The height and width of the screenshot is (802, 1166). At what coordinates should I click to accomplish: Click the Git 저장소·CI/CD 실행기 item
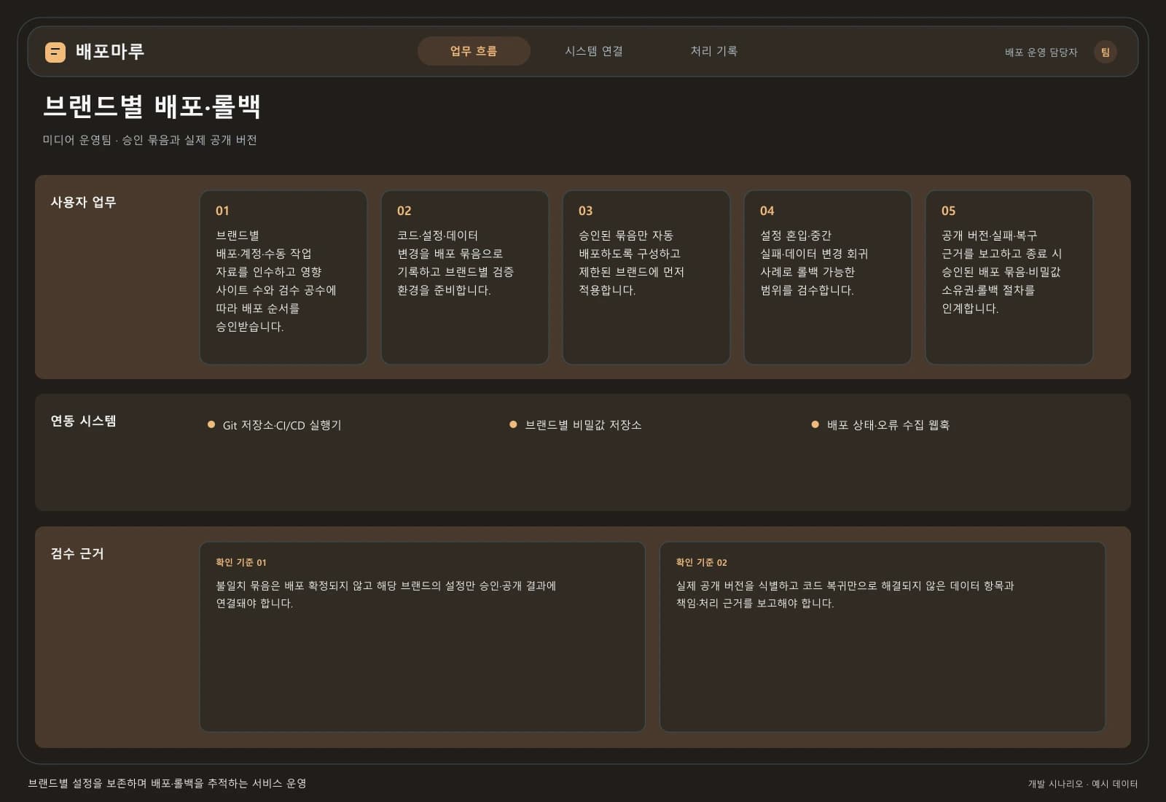click(282, 425)
